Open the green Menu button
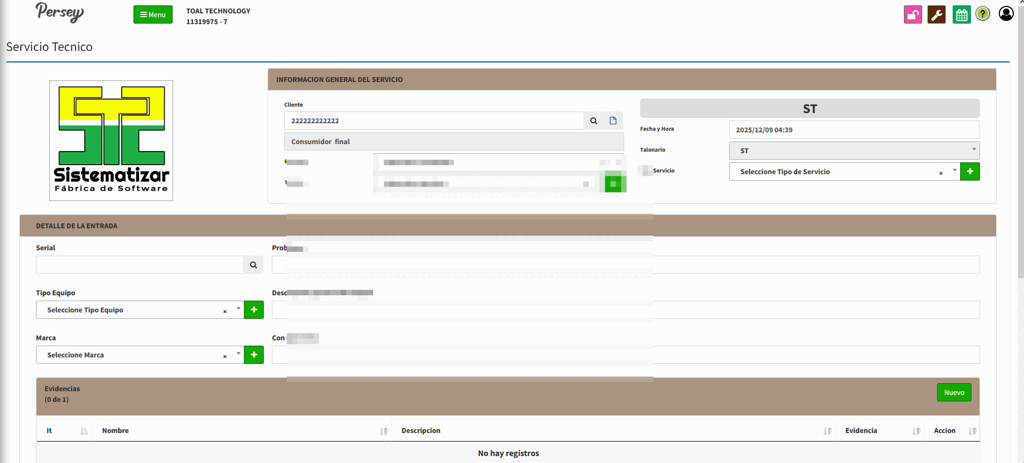Viewport: 1024px width, 463px height. (153, 14)
